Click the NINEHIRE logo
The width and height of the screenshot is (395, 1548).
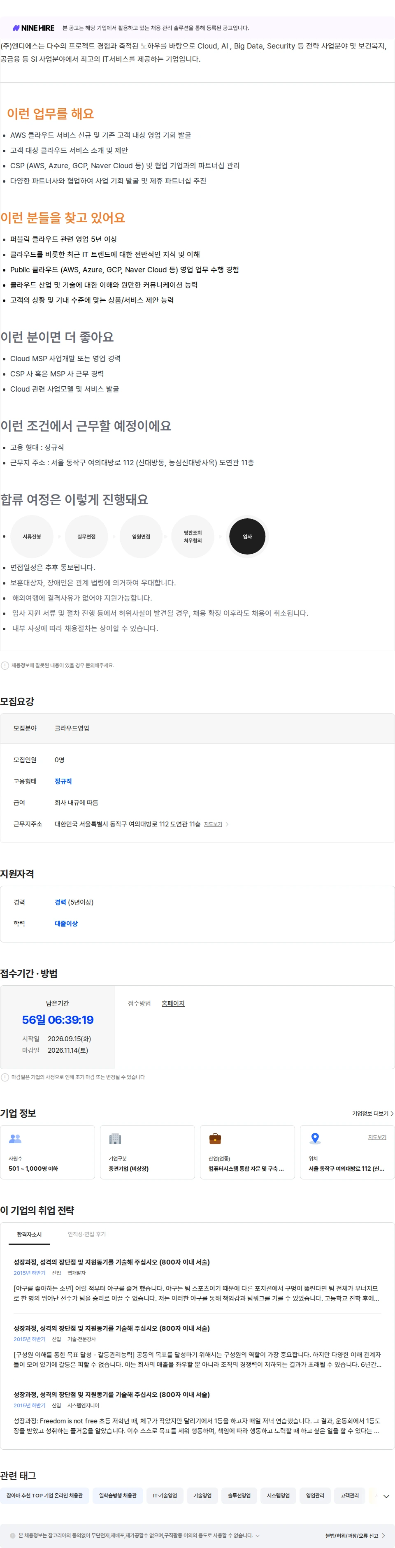pos(34,28)
